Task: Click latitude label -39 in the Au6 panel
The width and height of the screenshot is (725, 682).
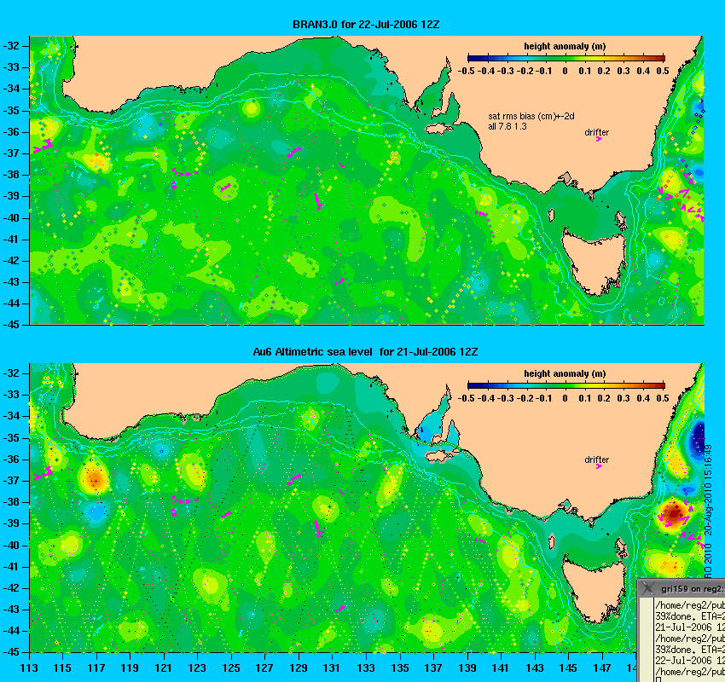Action: [x=12, y=523]
